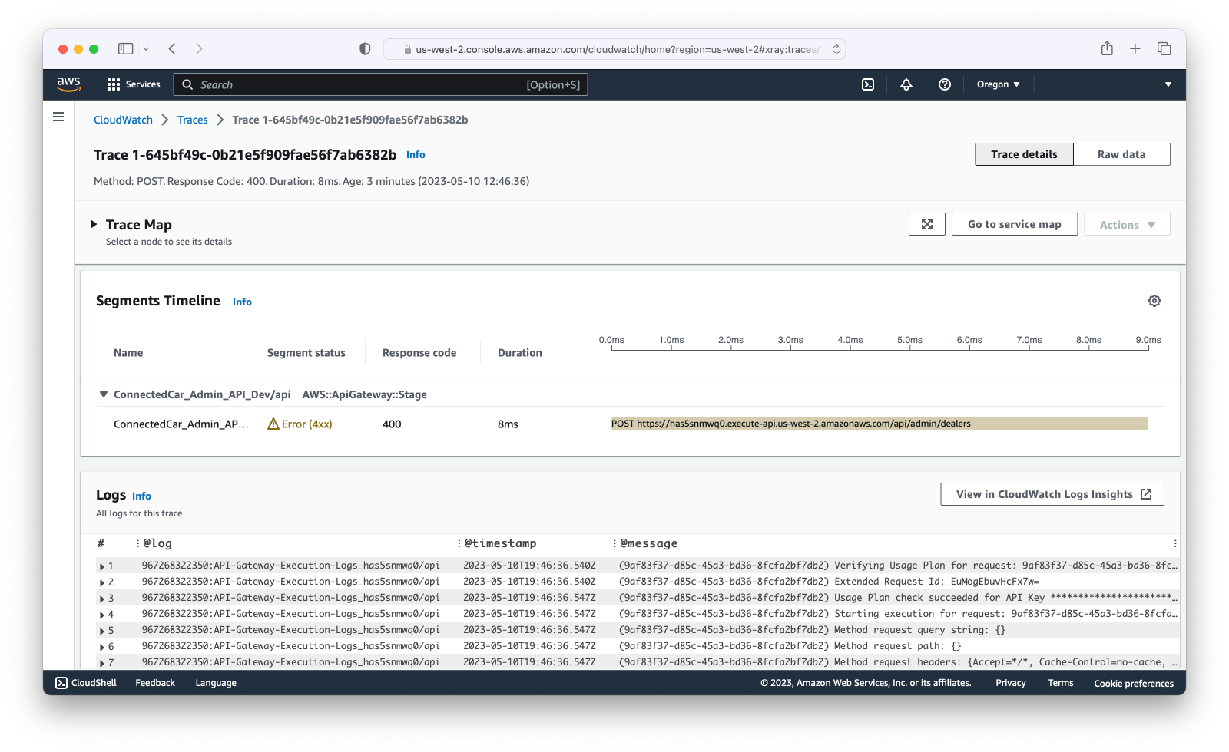
Task: Collapse the ConnectedCar_Admin_API_Dev/api segment group
Action: [104, 394]
